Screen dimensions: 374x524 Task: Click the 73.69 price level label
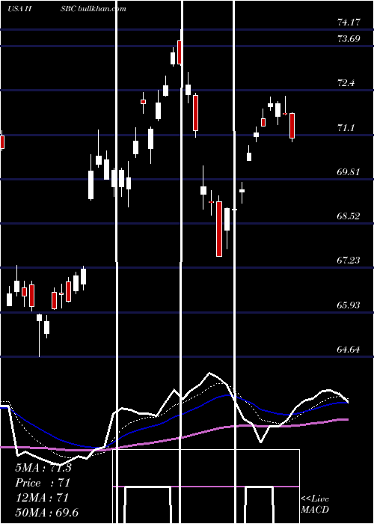pos(349,39)
